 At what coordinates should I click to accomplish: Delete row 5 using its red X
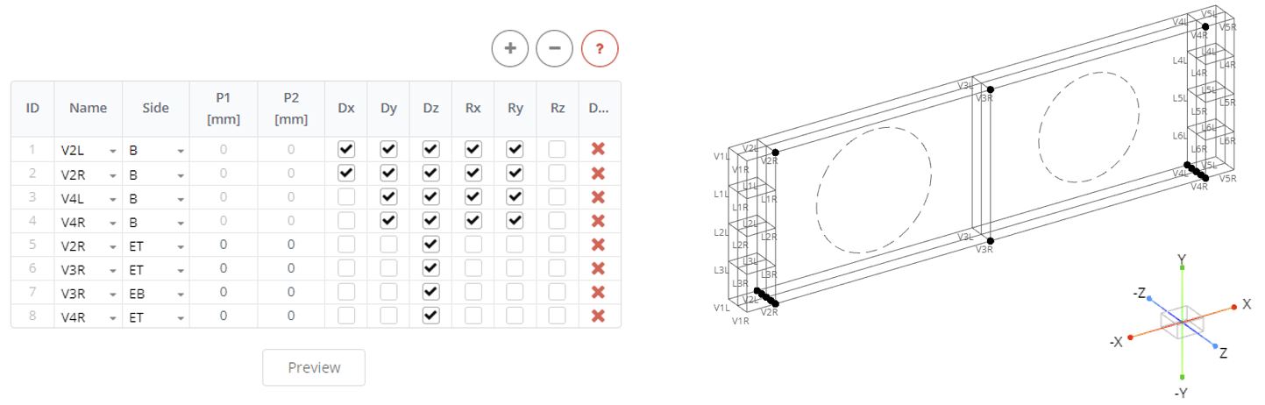click(x=599, y=245)
